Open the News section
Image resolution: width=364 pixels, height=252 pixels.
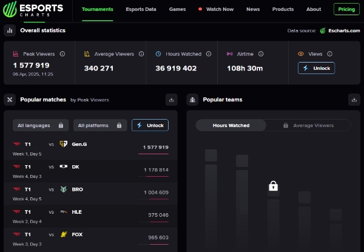pyautogui.click(x=253, y=9)
